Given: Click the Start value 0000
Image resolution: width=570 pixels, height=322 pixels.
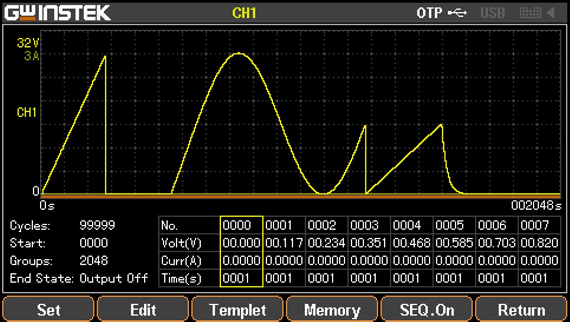Looking at the screenshot, I should 94,243.
